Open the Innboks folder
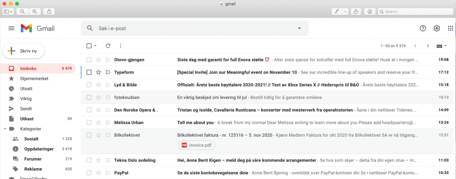The width and height of the screenshot is (456, 179). click(38, 68)
